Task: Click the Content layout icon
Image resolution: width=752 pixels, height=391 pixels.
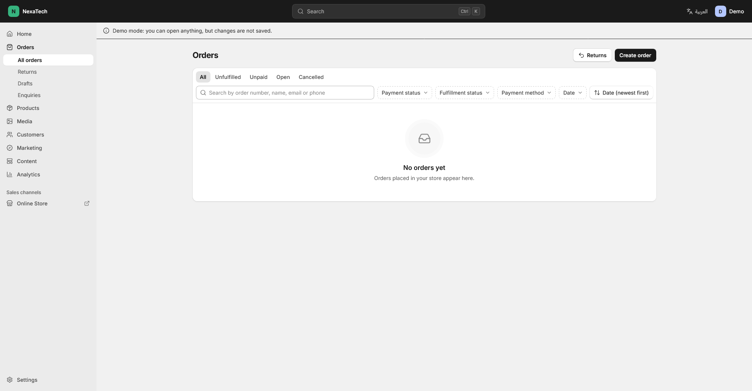Action: (10, 161)
